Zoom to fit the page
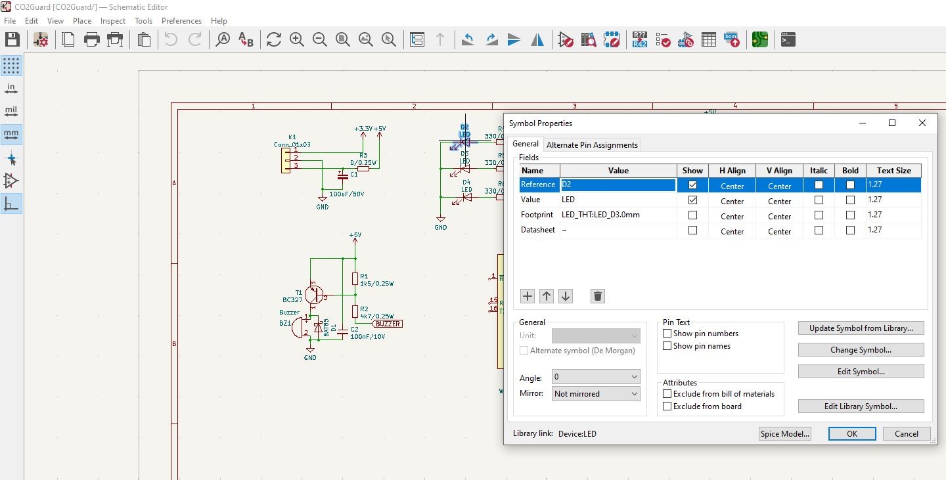946x480 pixels. click(x=343, y=40)
